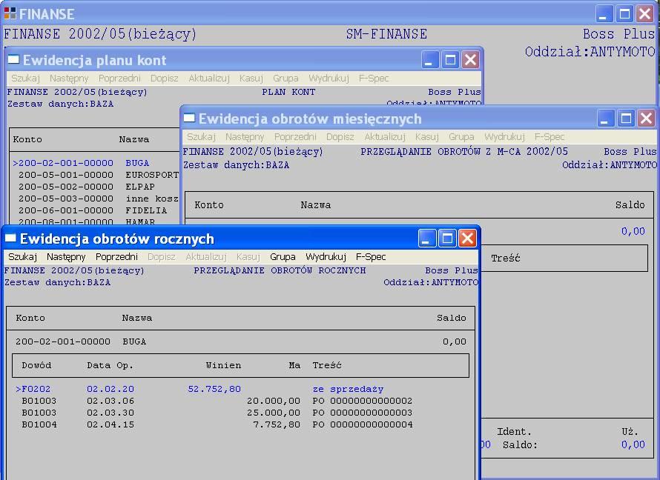Open Szukaj menu in obrotów rocznych window
The height and width of the screenshot is (480, 660).
coord(23,257)
